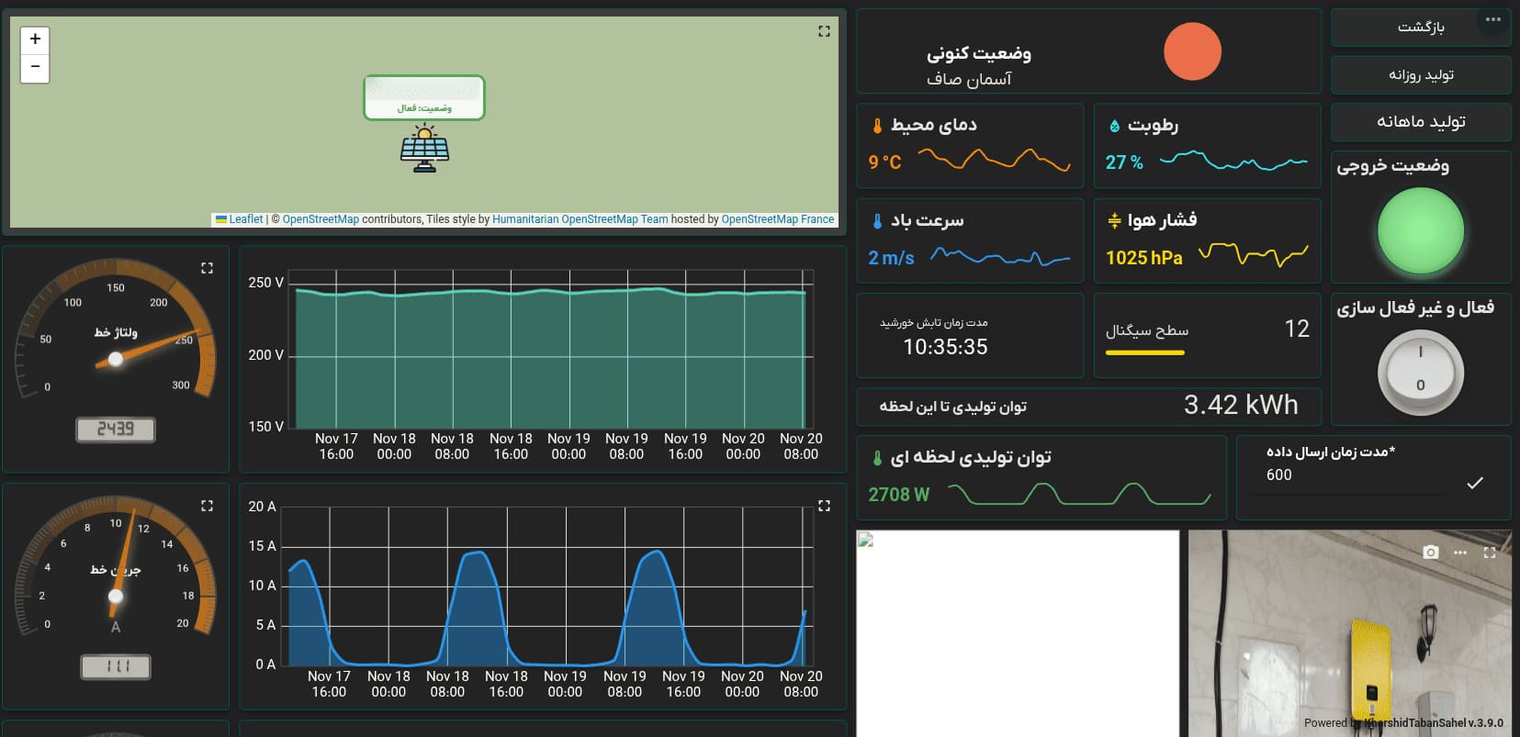The width and height of the screenshot is (1520, 737).
Task: Click the green output status indicator
Action: pyautogui.click(x=1420, y=231)
